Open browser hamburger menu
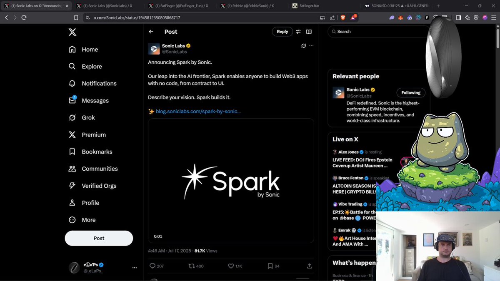This screenshot has height=281, width=500. [494, 17]
